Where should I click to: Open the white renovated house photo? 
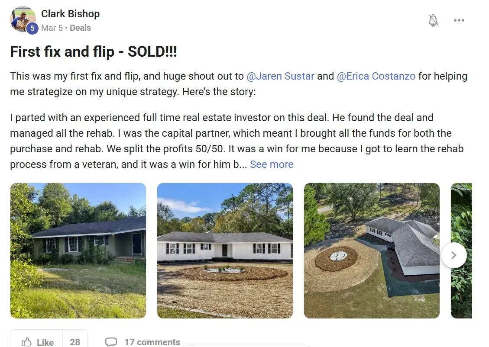coord(225,251)
